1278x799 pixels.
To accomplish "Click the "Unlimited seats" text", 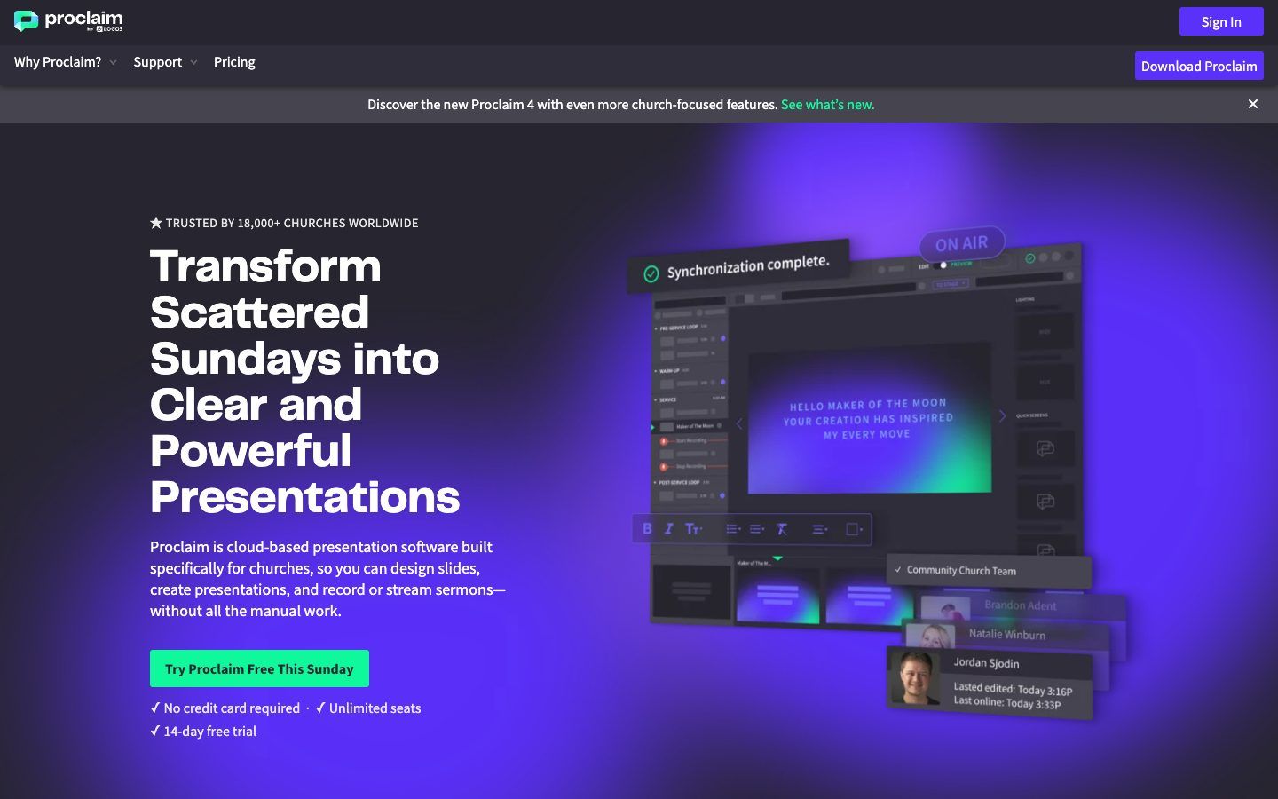I will 375,708.
